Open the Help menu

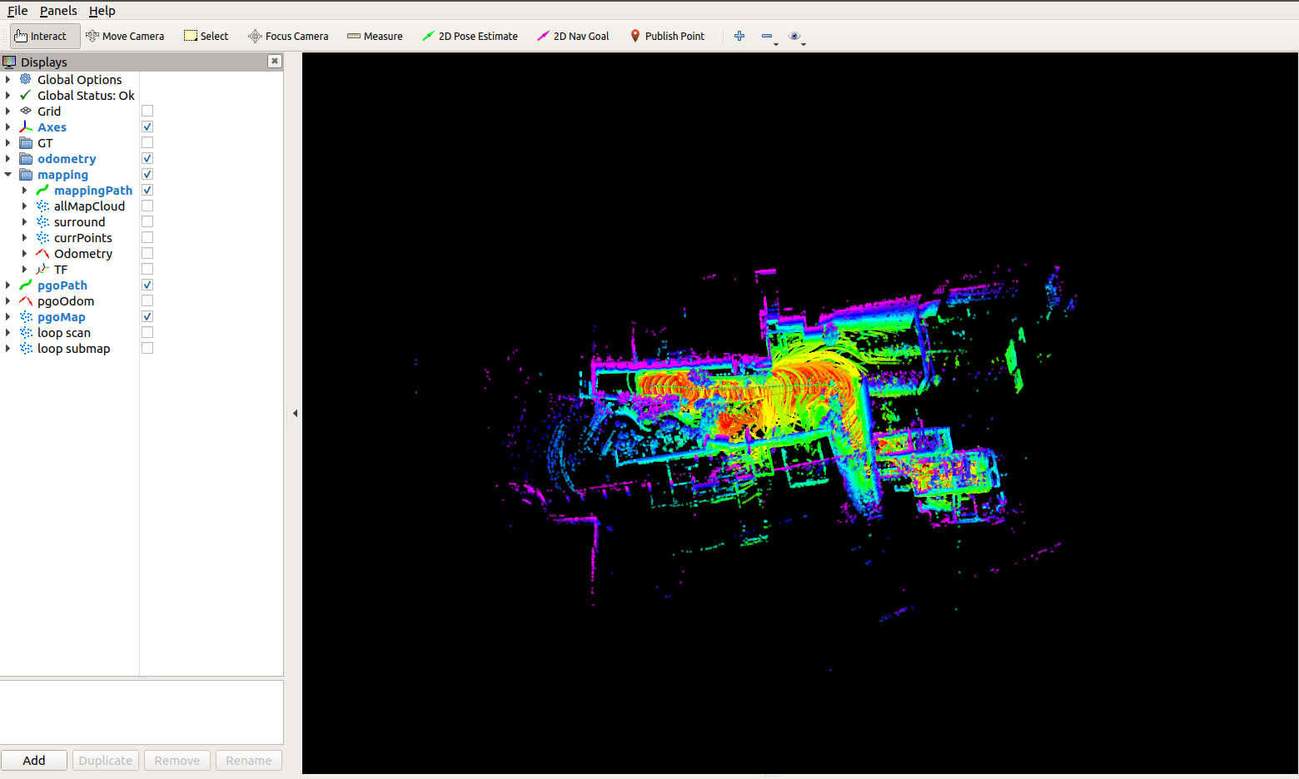coord(102,11)
